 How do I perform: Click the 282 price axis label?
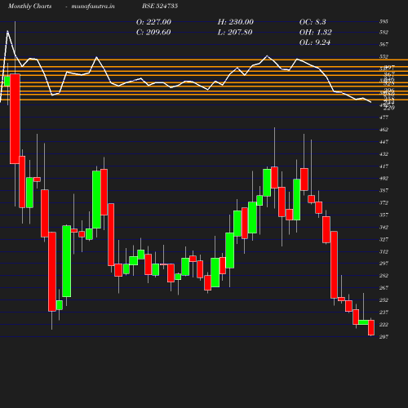coord(384,276)
